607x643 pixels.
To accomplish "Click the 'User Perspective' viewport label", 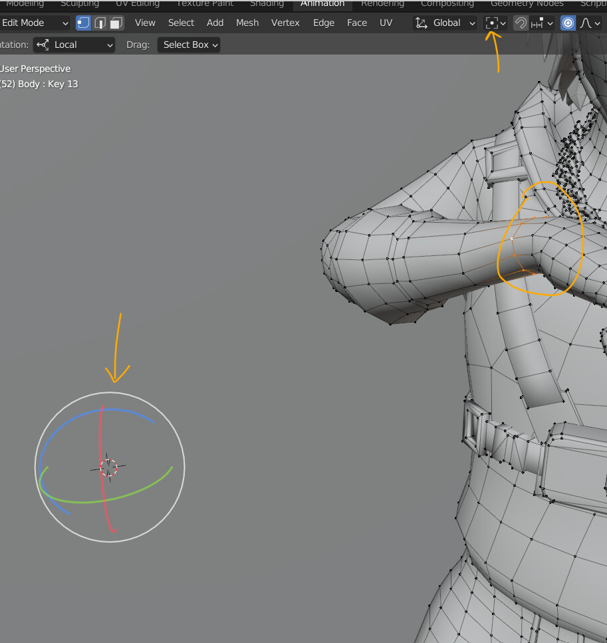I will coord(35,68).
